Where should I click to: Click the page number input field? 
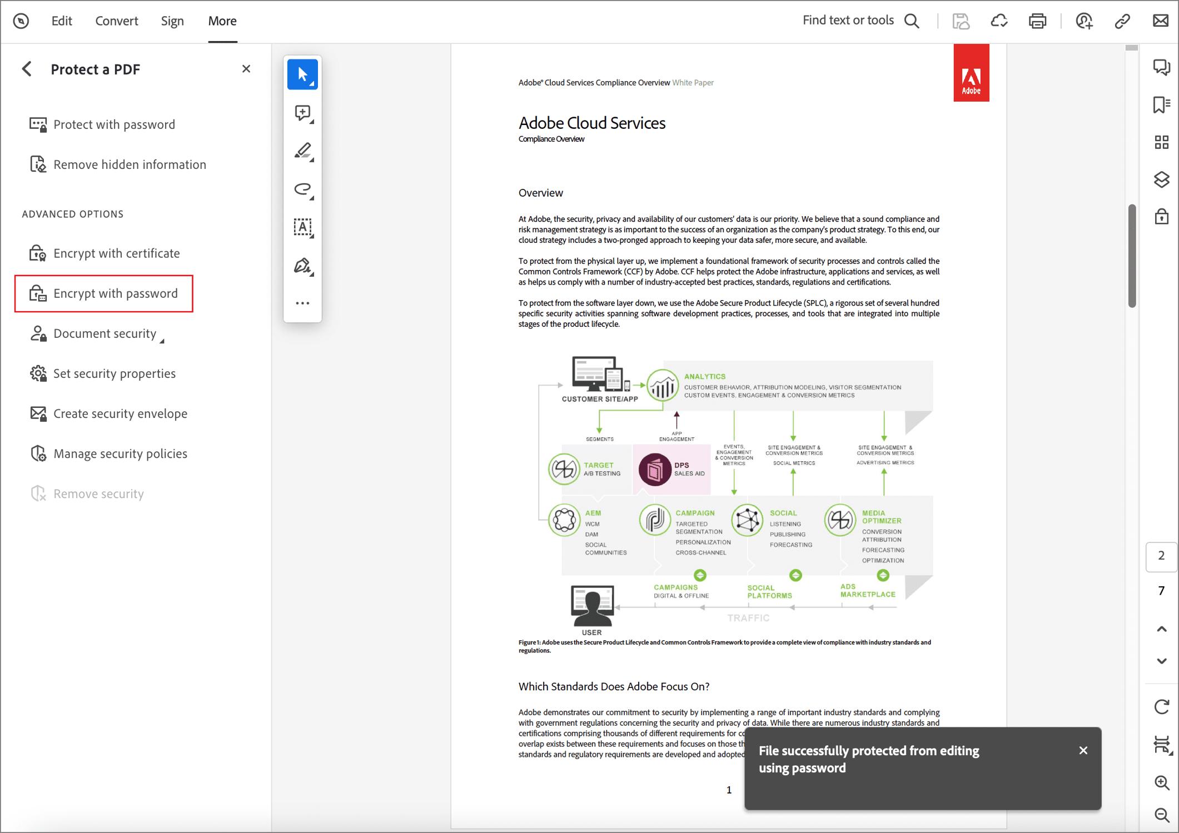tap(1161, 556)
